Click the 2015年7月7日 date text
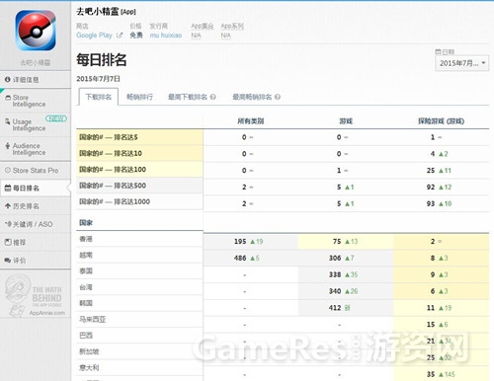This screenshot has width=494, height=381. pos(98,79)
